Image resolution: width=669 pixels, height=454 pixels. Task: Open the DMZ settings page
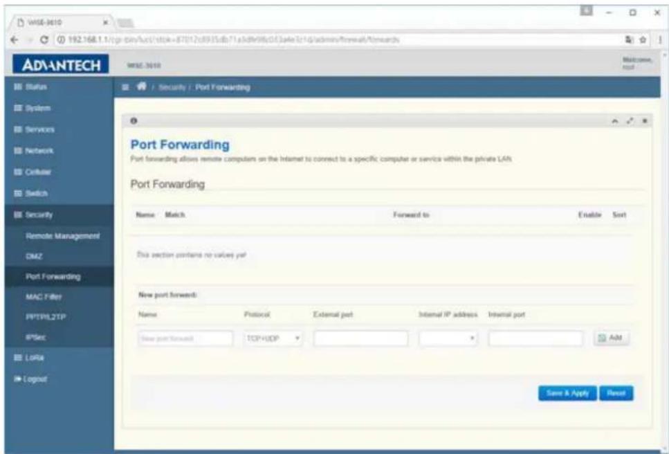pos(34,257)
